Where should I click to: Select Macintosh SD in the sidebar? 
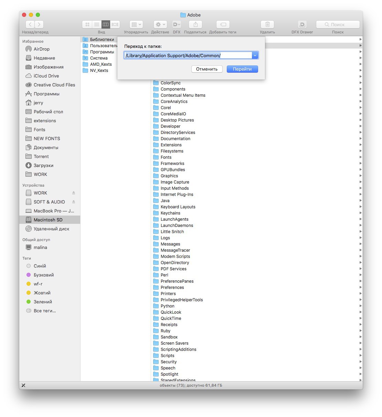(x=50, y=220)
